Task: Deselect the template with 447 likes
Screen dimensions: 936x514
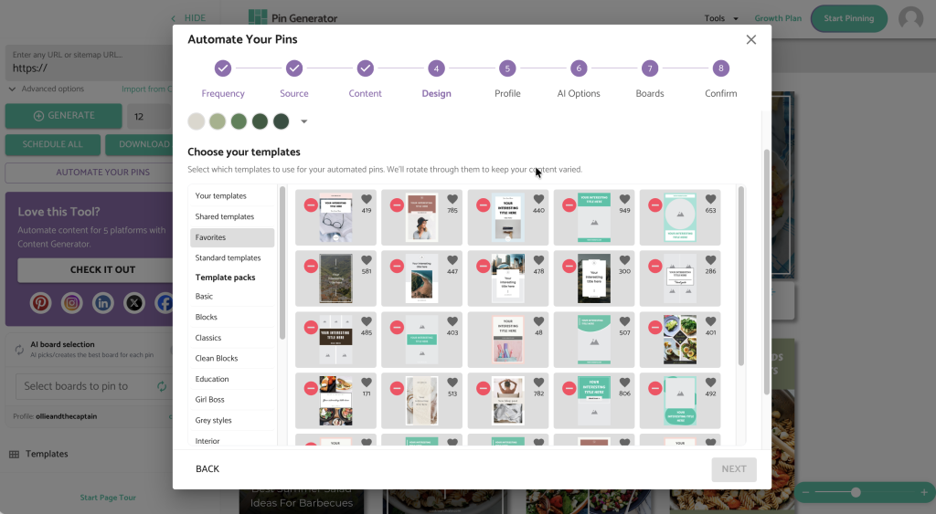Action: point(397,266)
